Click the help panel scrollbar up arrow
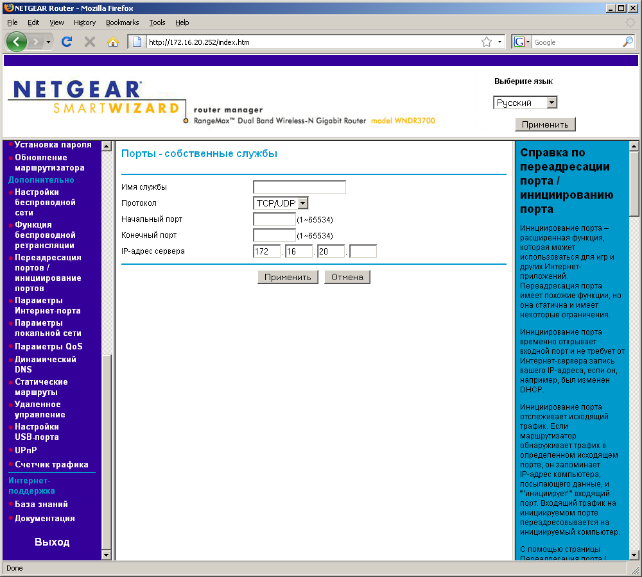 pos(634,146)
